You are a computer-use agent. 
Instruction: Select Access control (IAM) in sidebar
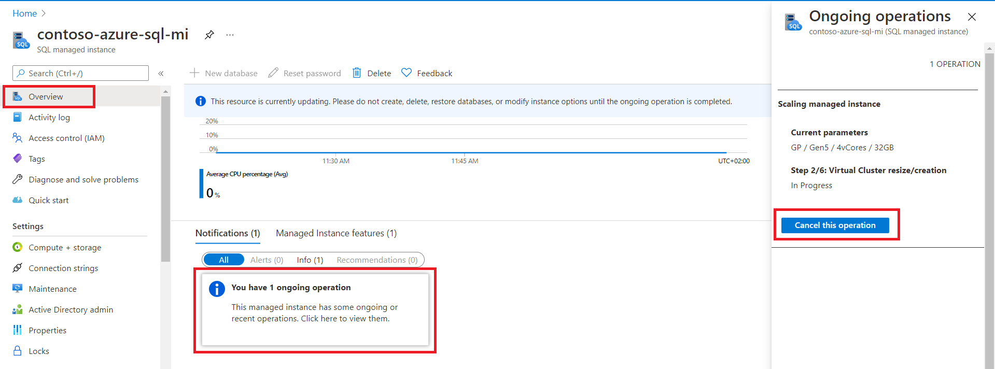(x=66, y=138)
